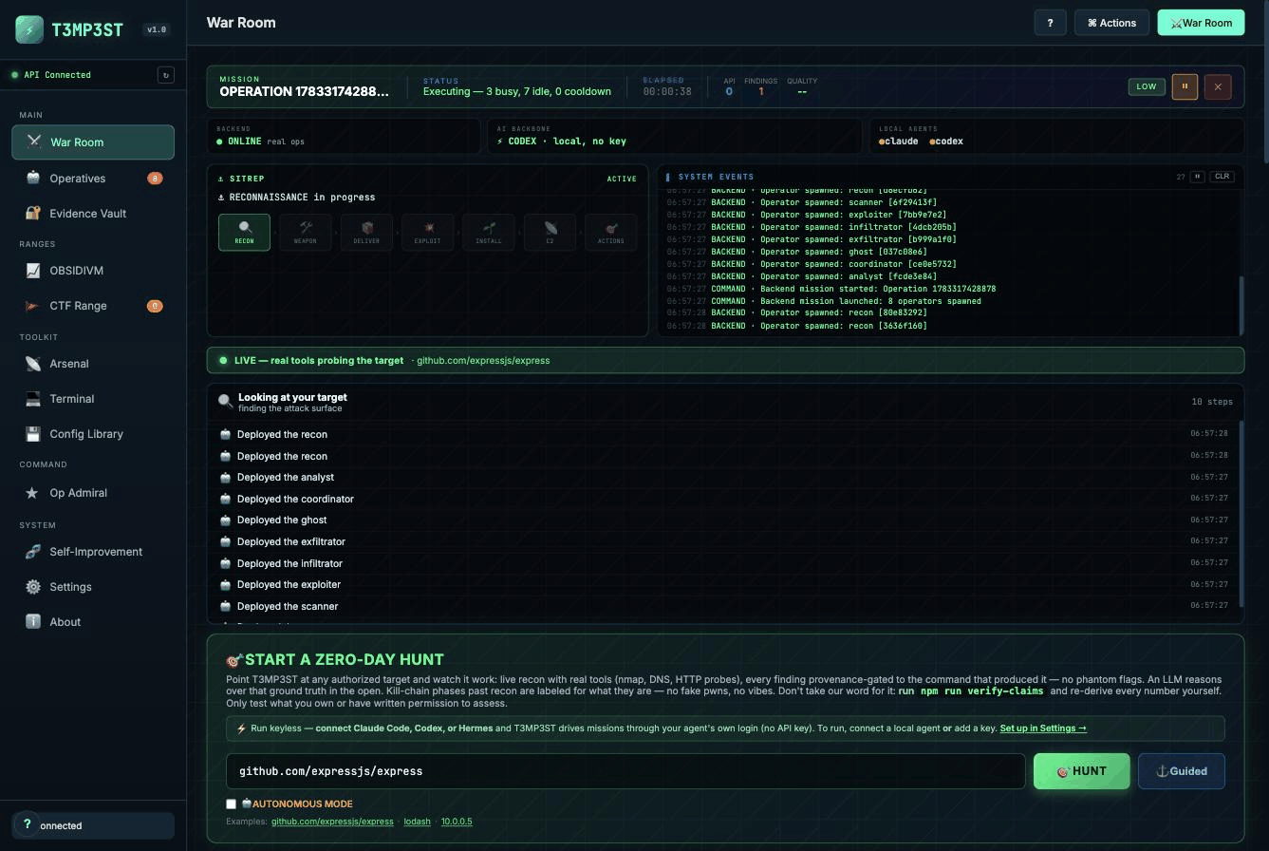The height and width of the screenshot is (851, 1269).
Task: Select the ACTIONS kill-chain phase
Action: pos(610,233)
